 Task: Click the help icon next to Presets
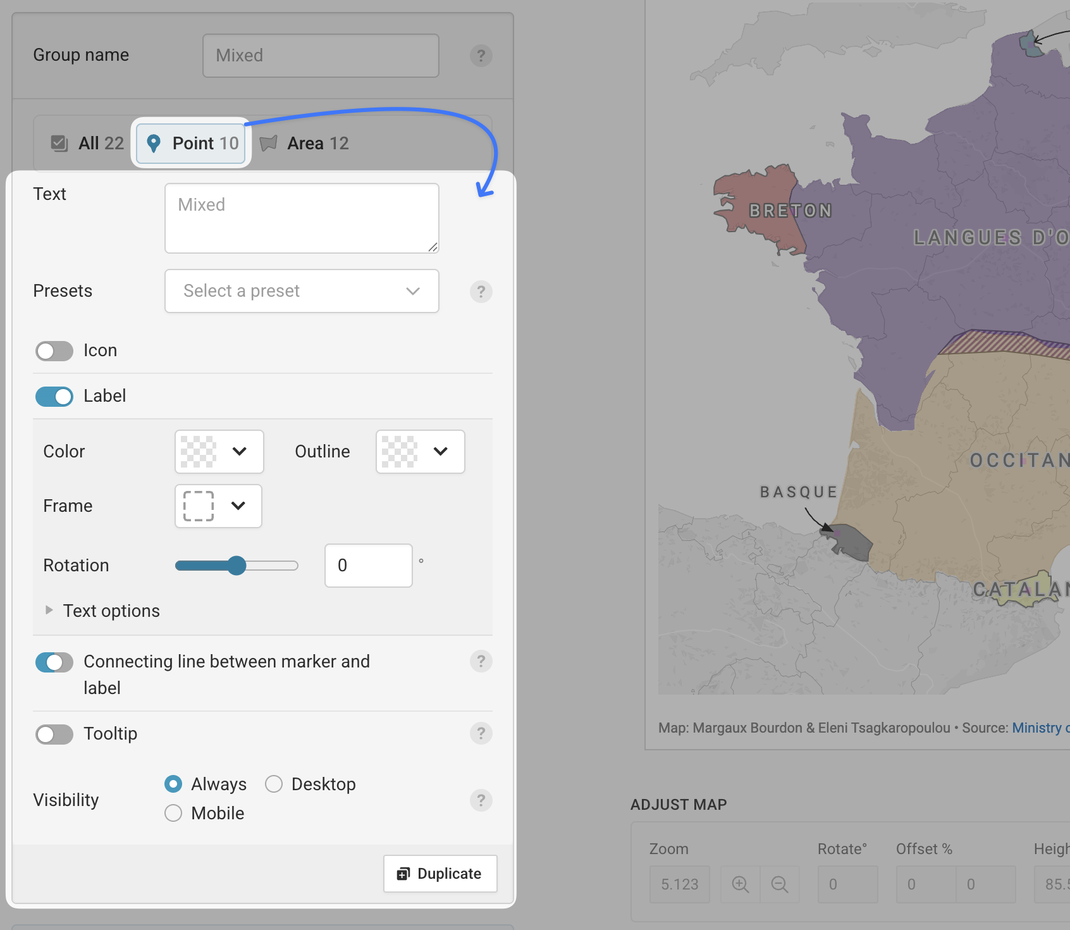481,291
